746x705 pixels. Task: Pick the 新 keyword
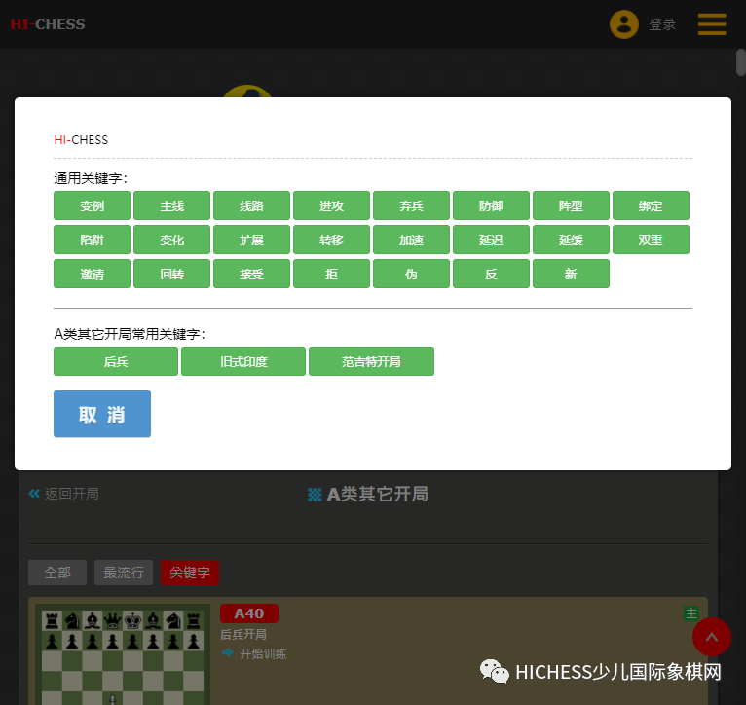click(571, 274)
